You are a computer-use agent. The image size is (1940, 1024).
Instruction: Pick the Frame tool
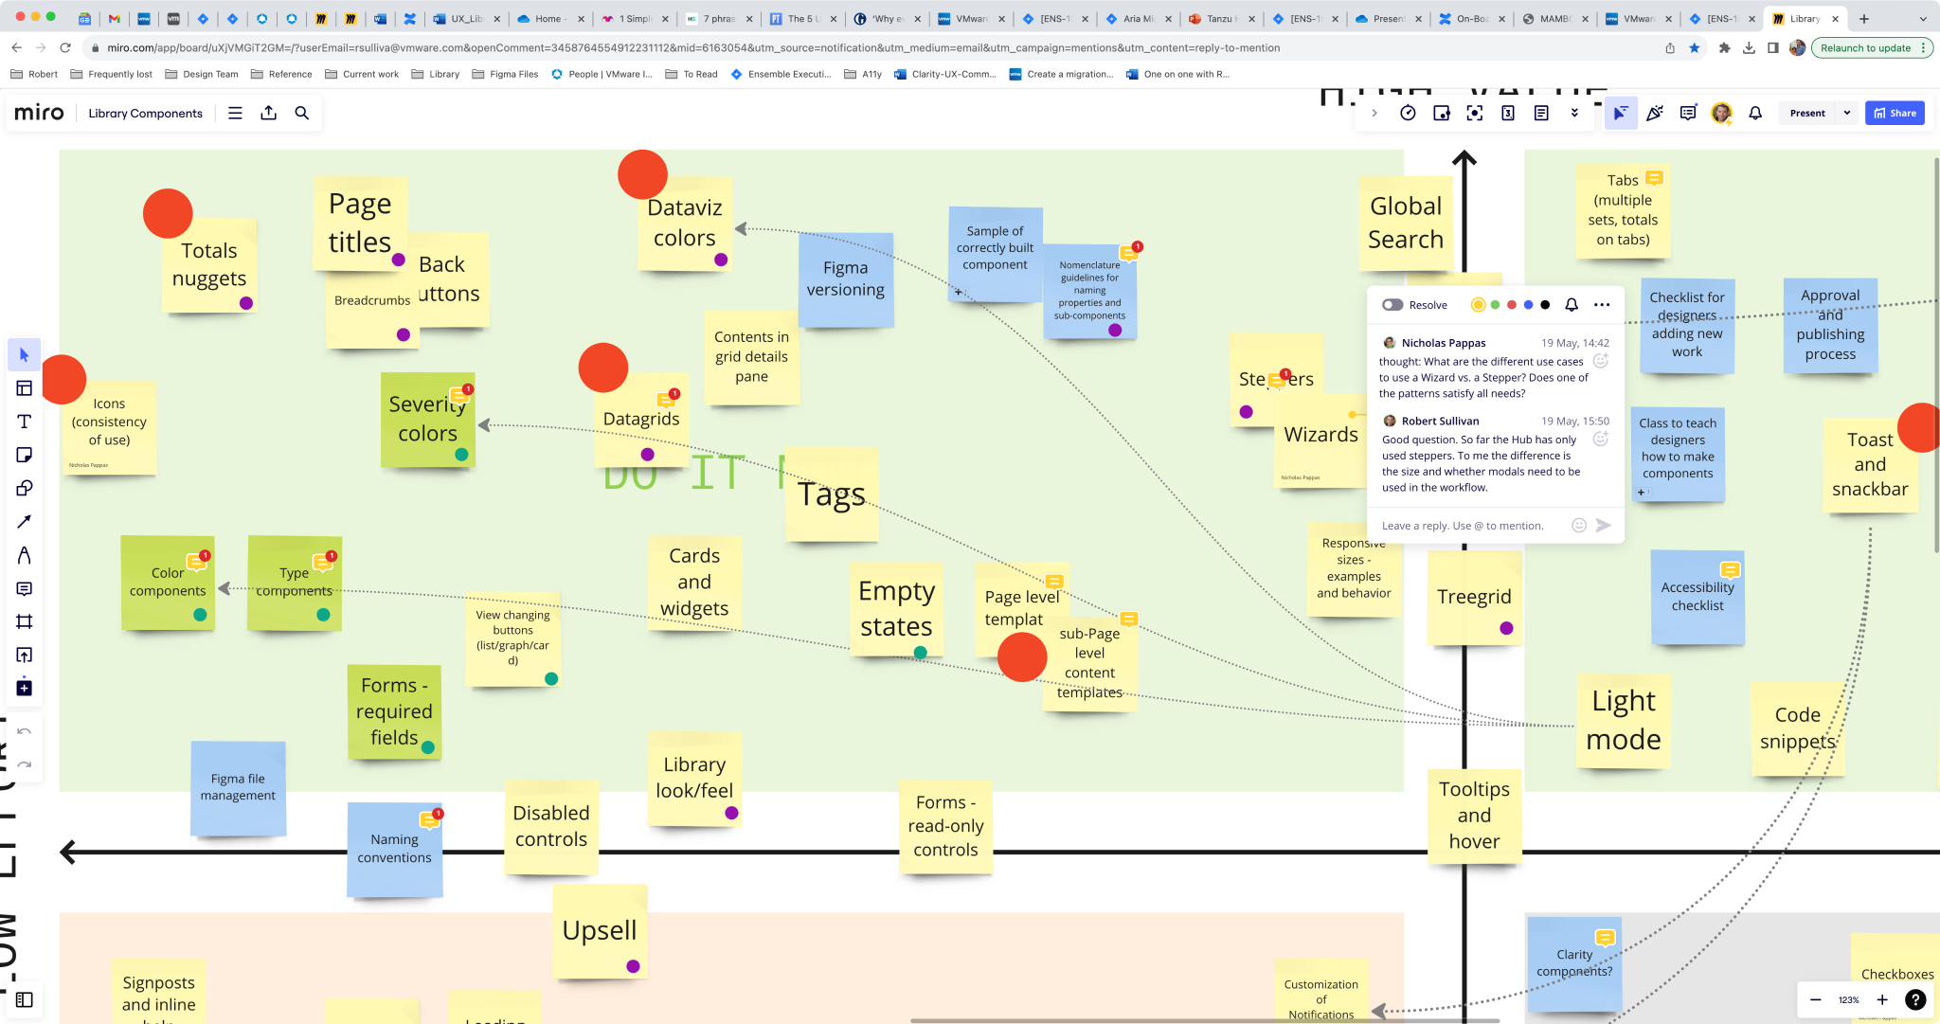tap(25, 621)
